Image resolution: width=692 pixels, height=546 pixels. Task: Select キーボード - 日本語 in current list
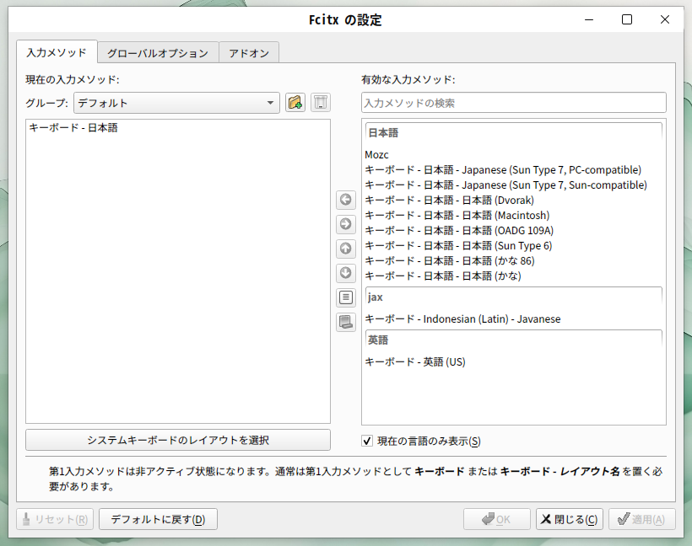pos(178,128)
